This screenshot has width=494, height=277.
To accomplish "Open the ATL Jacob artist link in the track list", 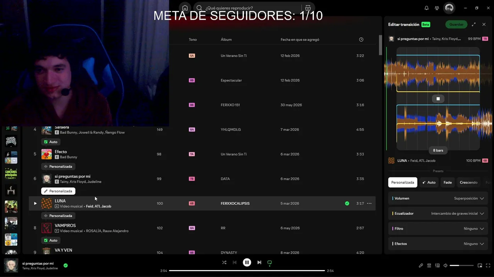I will (x=103, y=206).
